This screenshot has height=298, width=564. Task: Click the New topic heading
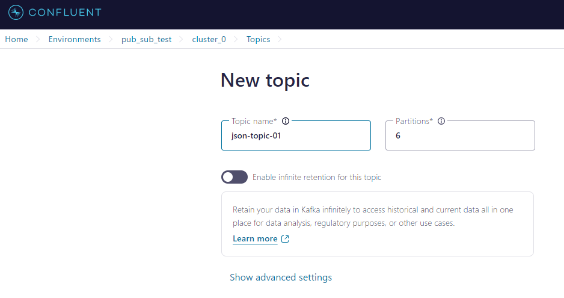(265, 80)
